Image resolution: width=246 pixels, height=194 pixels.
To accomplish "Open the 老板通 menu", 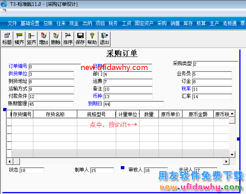I will click(x=230, y=23).
